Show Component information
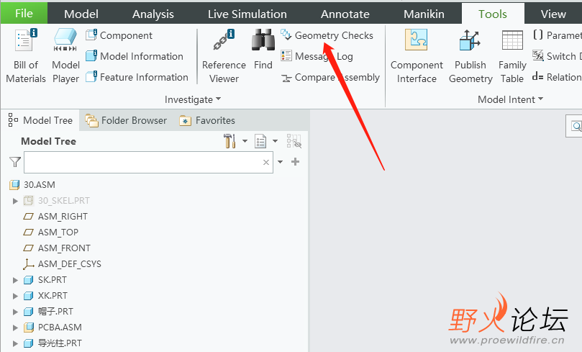The height and width of the screenshot is (352, 582). point(119,35)
